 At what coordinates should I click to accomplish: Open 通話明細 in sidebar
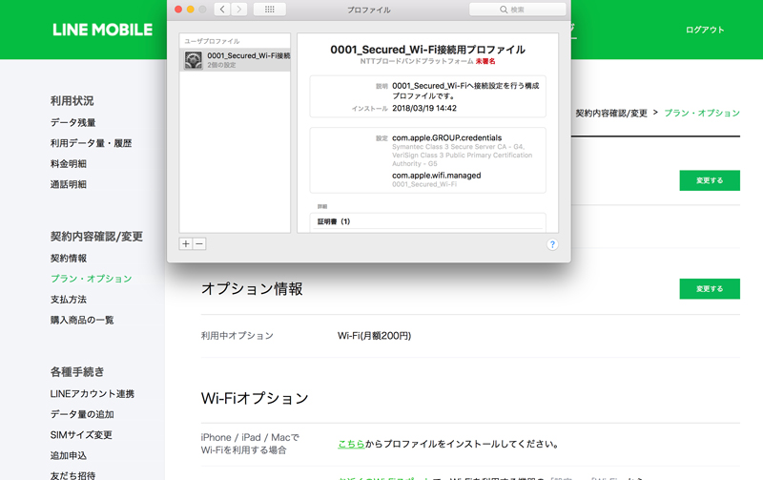tap(68, 184)
